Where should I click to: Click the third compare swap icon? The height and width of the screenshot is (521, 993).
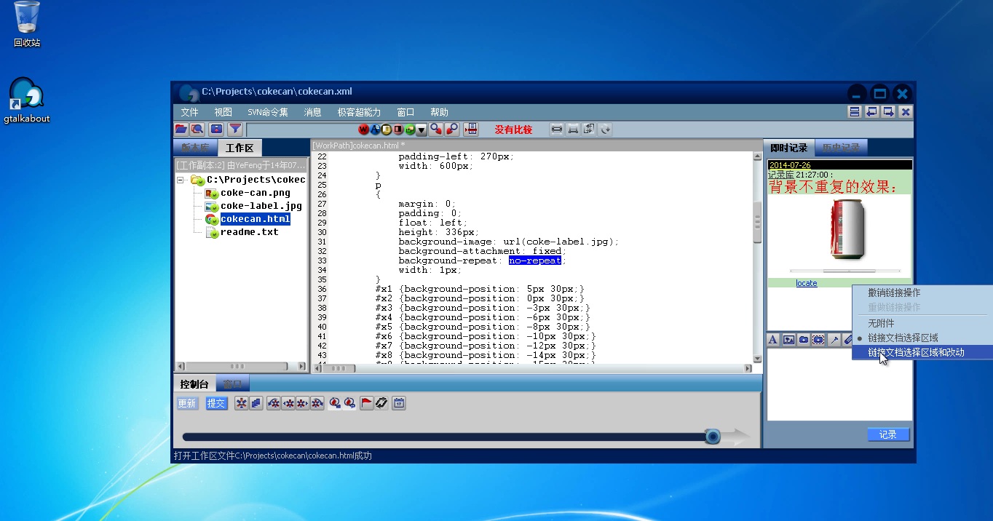pyautogui.click(x=589, y=130)
